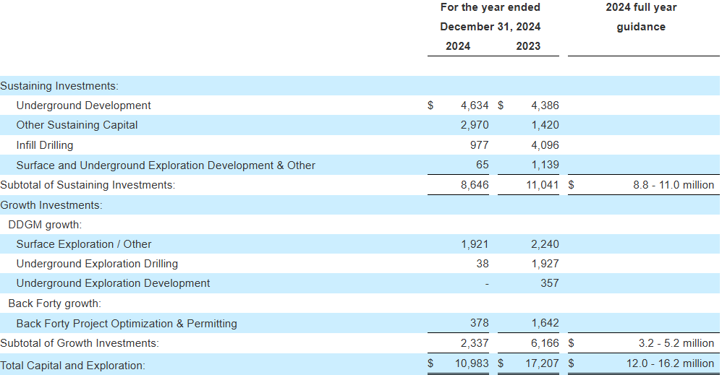Select the total guidance "12.0 - 16.2 million"

click(x=670, y=363)
